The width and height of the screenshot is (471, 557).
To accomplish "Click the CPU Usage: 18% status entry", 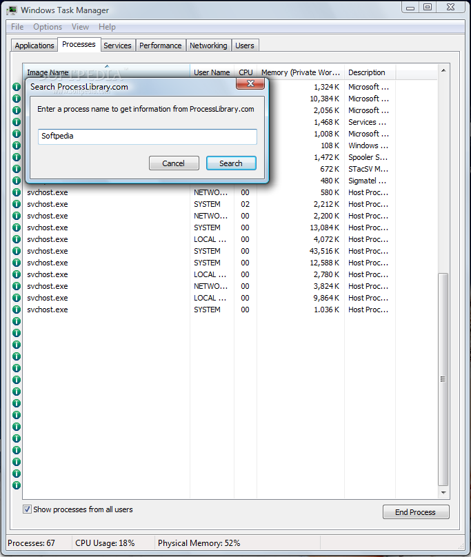I will [105, 543].
